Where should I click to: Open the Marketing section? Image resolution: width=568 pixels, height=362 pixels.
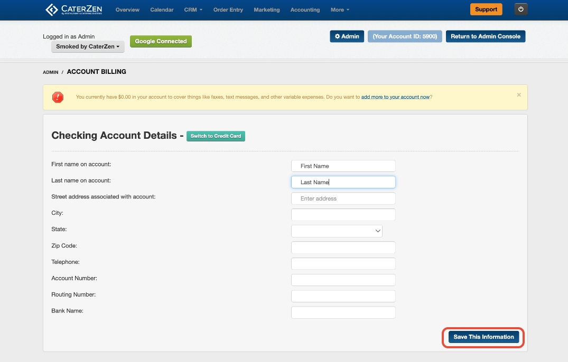pos(267,10)
